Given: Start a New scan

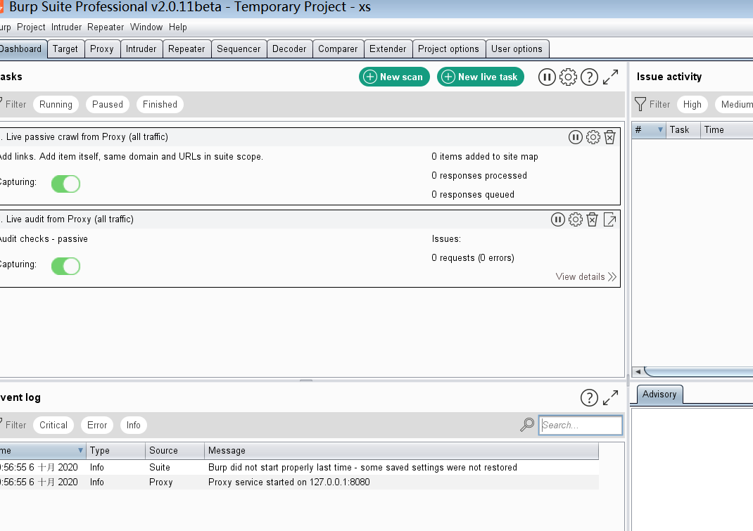Looking at the screenshot, I should pyautogui.click(x=394, y=77).
